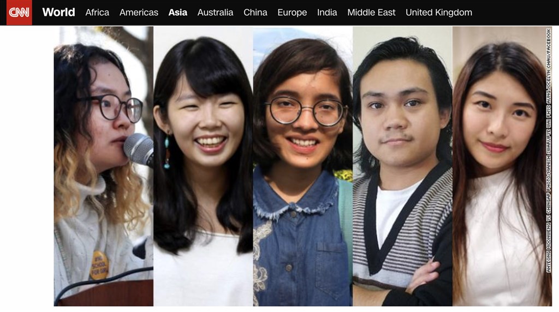Select the rightmost portrait with the white top
The width and height of the screenshot is (559, 312).
499,166
